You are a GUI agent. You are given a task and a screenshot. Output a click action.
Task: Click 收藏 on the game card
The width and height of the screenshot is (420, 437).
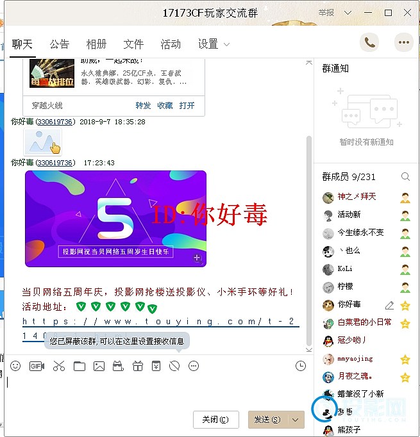coord(165,106)
